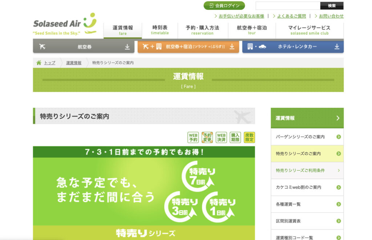
Task: Select the 運賃情報 fare tab
Action: point(123,30)
